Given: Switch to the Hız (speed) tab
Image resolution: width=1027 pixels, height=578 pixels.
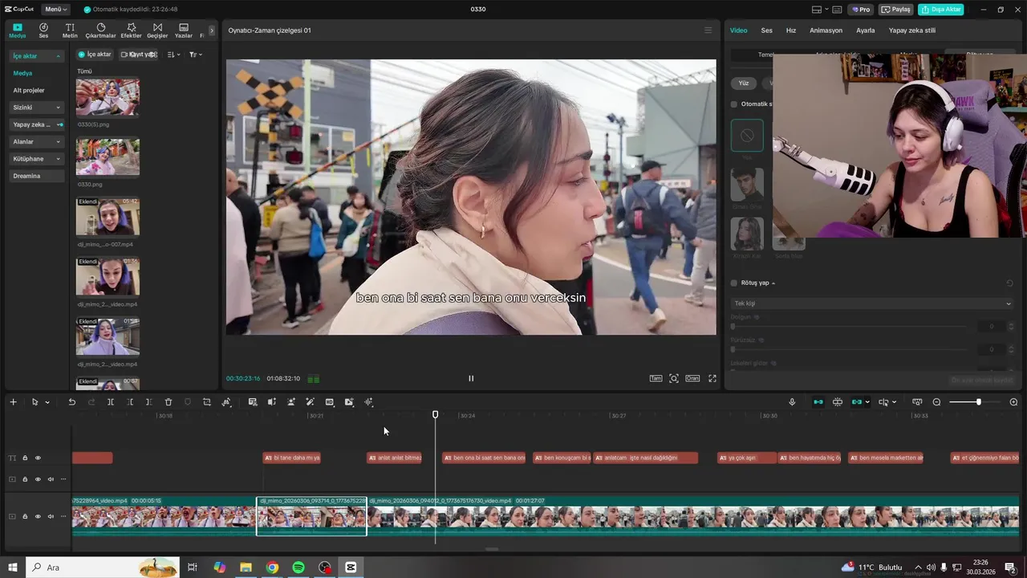Looking at the screenshot, I should 791,31.
